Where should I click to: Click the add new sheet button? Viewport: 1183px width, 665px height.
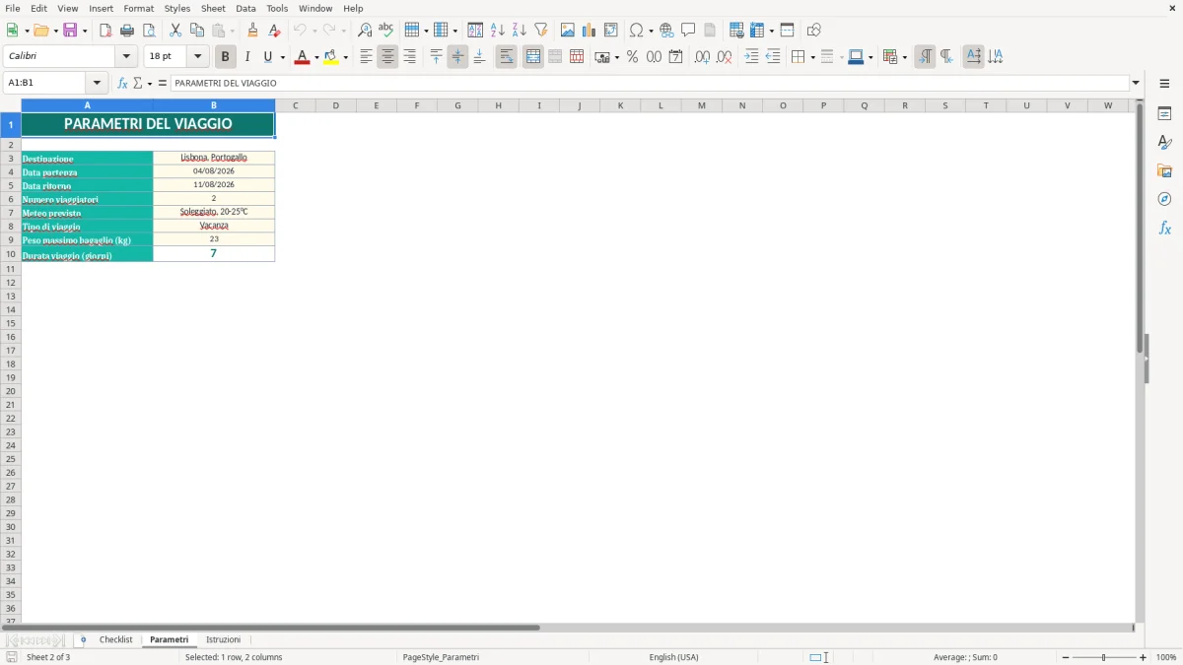point(83,640)
